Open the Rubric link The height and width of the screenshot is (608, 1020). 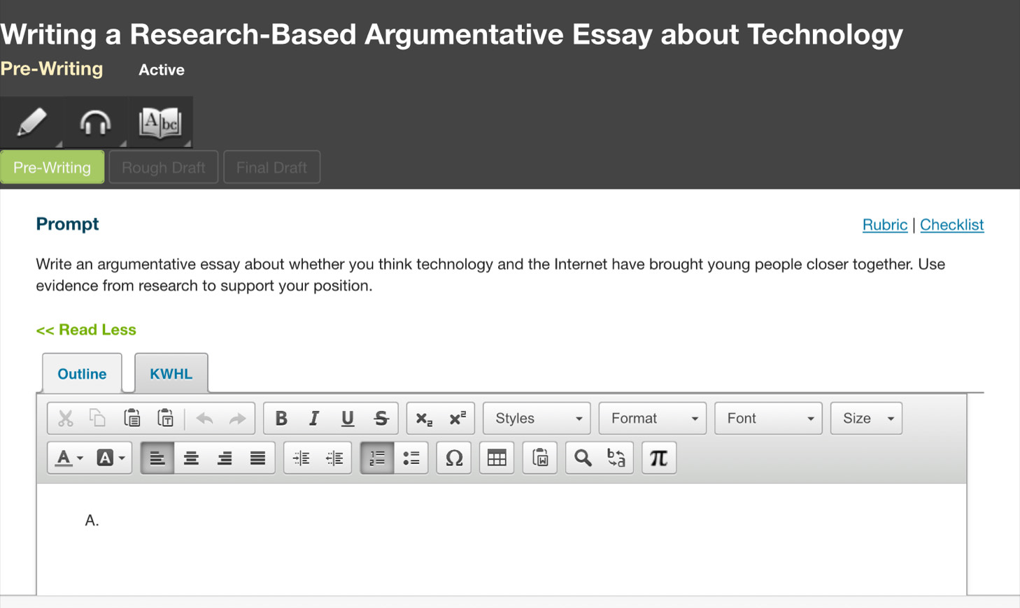click(884, 224)
